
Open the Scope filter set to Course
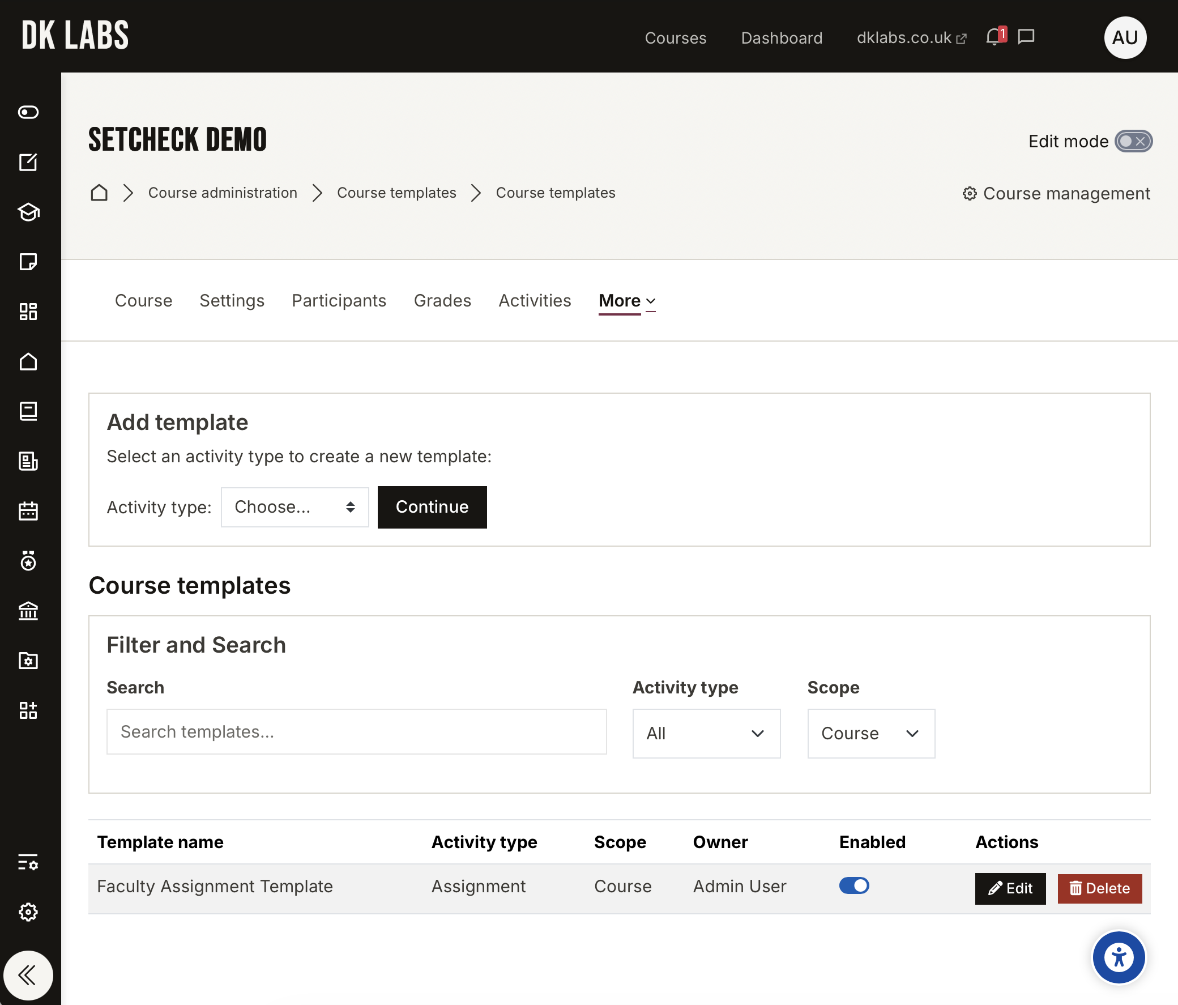click(871, 733)
